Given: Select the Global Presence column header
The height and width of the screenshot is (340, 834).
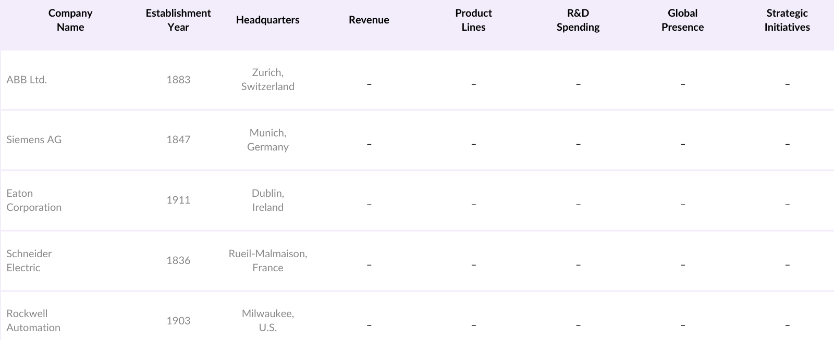Looking at the screenshot, I should click(x=682, y=20).
